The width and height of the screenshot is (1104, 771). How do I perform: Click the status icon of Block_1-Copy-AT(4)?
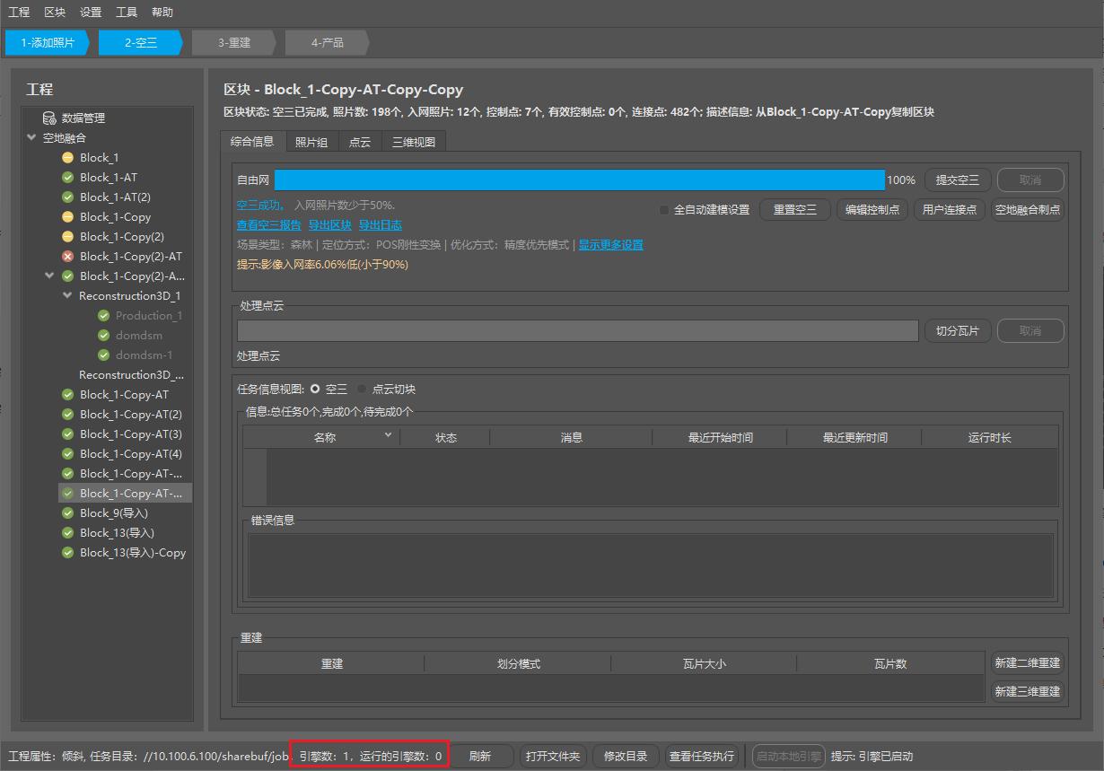(67, 454)
